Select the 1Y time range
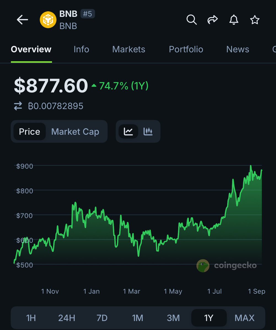This screenshot has height=330, width=276. 209,318
